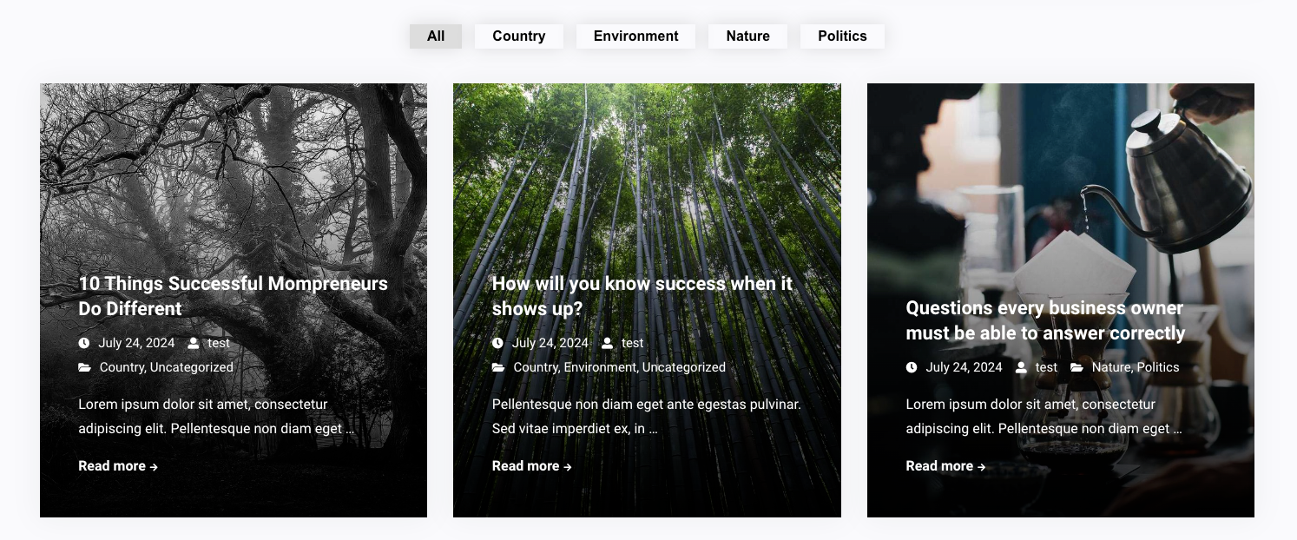
Task: Filter posts by Nature
Action: pyautogui.click(x=748, y=36)
